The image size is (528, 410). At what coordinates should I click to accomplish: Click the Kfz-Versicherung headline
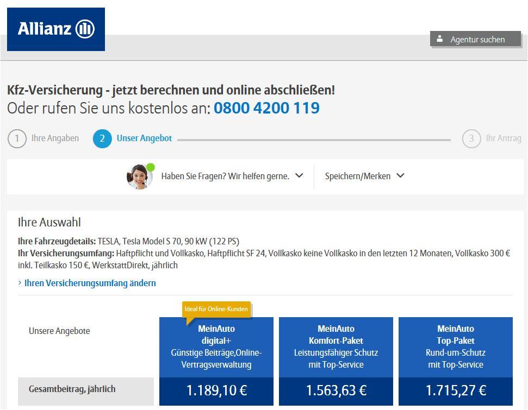(x=171, y=90)
